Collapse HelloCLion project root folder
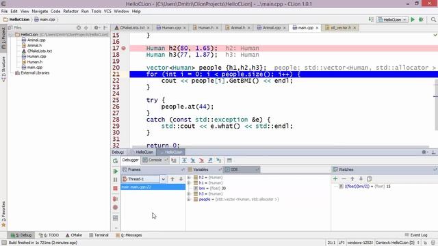Viewport: 438px width, 246px height. pos(11,35)
